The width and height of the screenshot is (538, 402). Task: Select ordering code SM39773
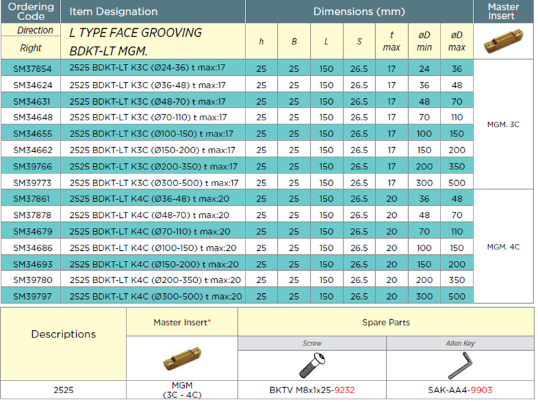32,183
